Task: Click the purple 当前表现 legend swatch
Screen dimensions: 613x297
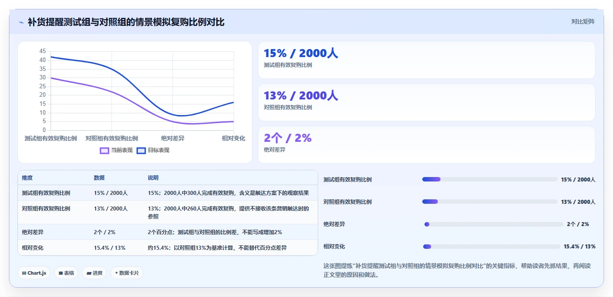Action: [105, 150]
